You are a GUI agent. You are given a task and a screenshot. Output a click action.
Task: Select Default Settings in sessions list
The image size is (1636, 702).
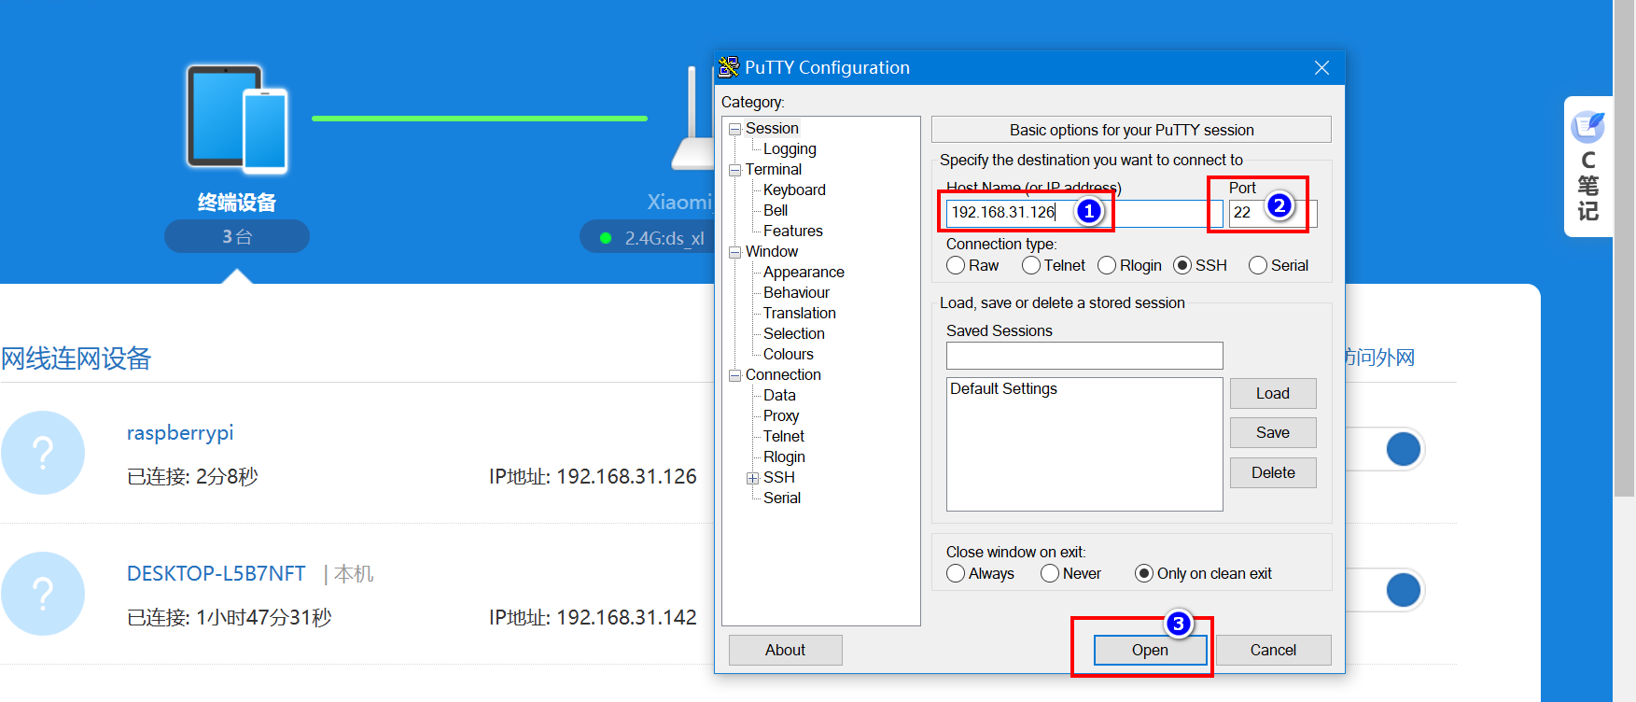tap(1003, 388)
